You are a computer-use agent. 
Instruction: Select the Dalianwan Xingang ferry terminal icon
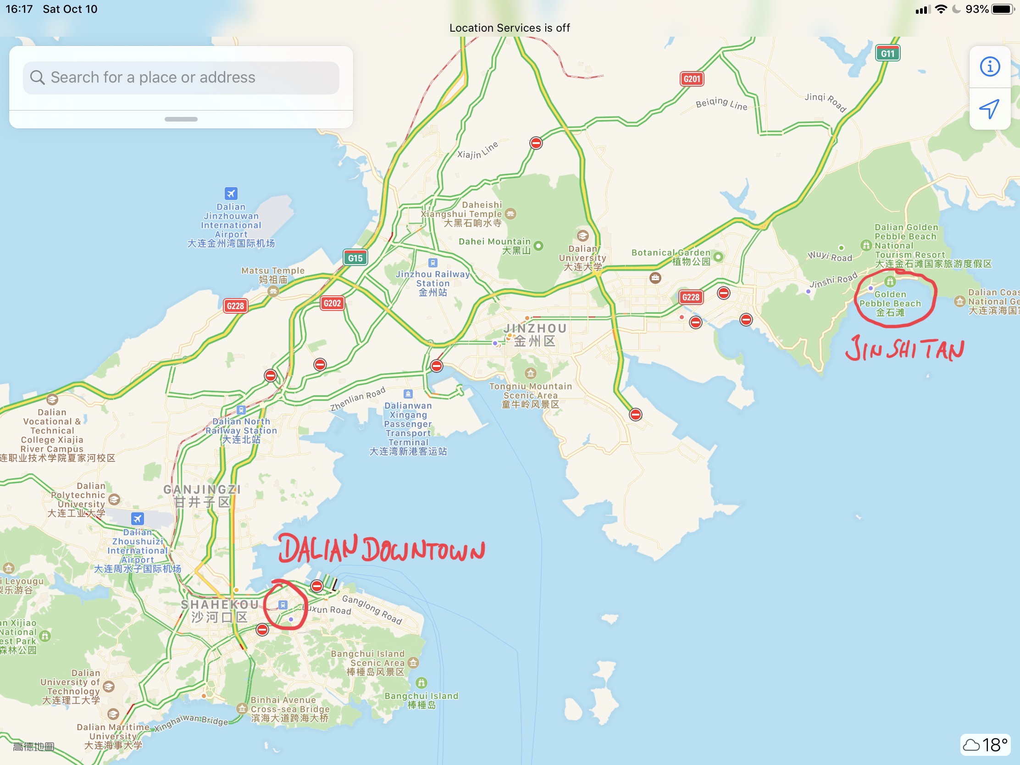click(x=408, y=394)
